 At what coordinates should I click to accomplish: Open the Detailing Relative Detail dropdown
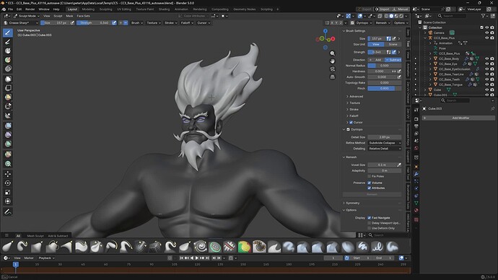click(x=385, y=149)
